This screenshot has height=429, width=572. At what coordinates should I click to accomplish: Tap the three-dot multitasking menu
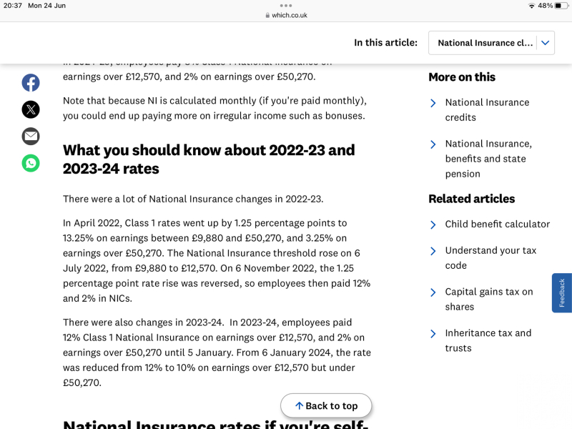pos(286,6)
